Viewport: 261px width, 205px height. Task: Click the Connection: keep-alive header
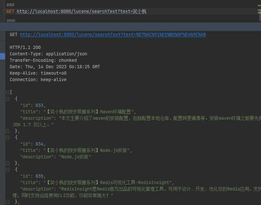pos(38,79)
